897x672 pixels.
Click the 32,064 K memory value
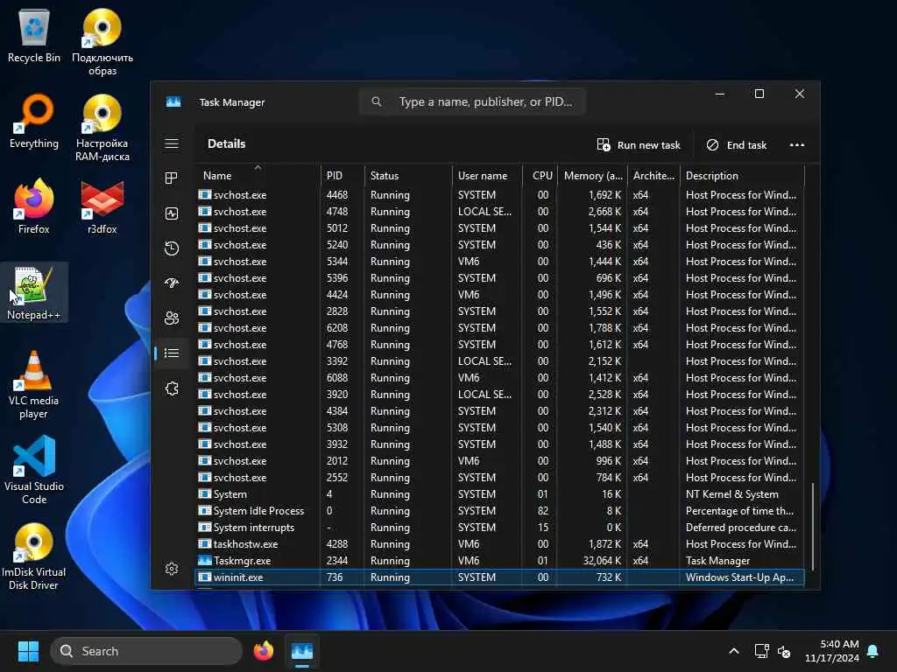coord(602,561)
